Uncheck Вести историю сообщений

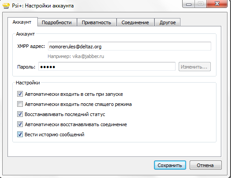click(20, 134)
